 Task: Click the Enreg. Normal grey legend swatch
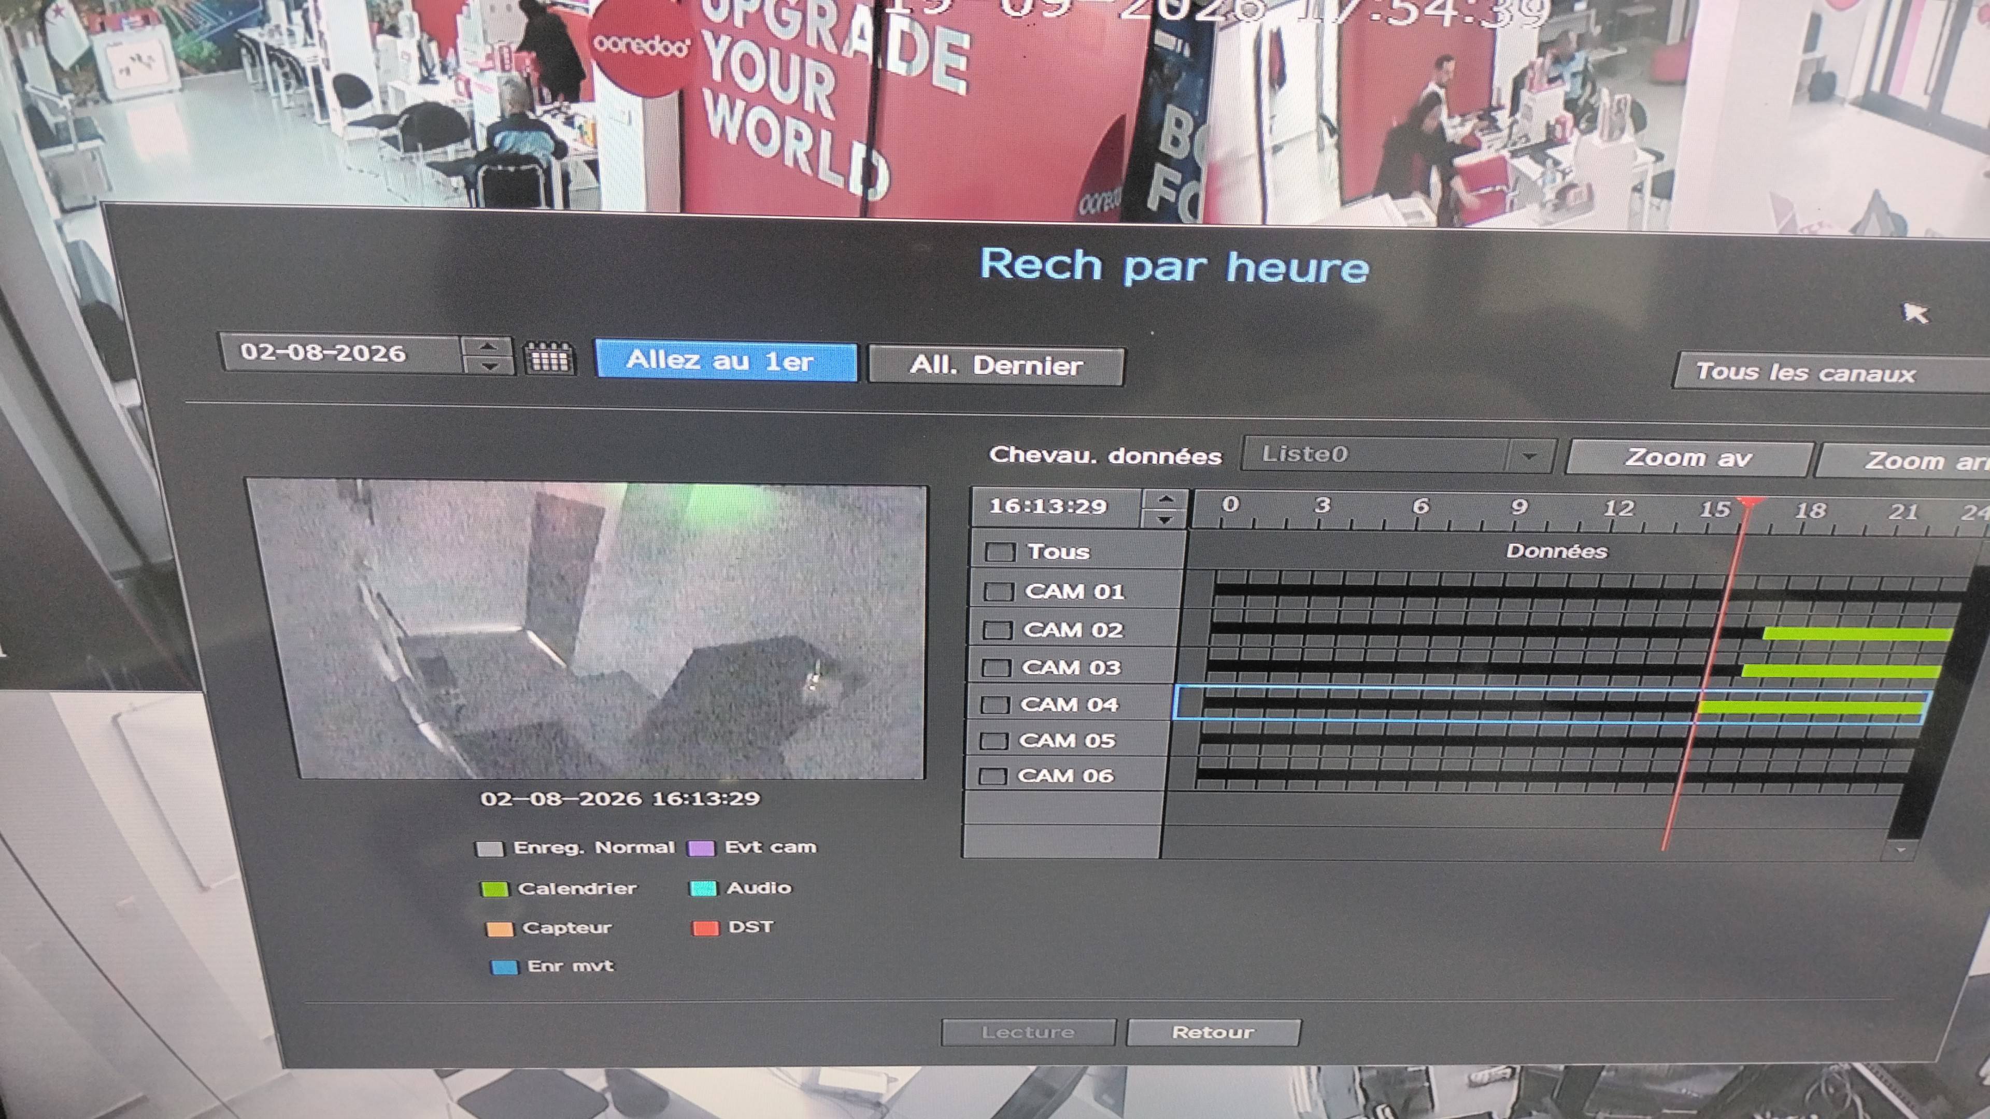(490, 850)
